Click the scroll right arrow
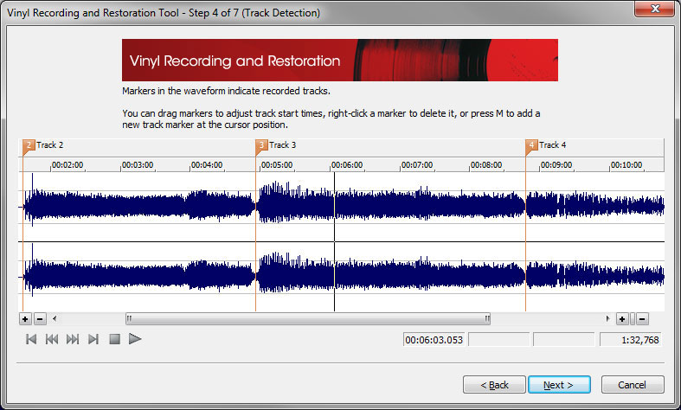This screenshot has height=410, width=681. (x=607, y=319)
